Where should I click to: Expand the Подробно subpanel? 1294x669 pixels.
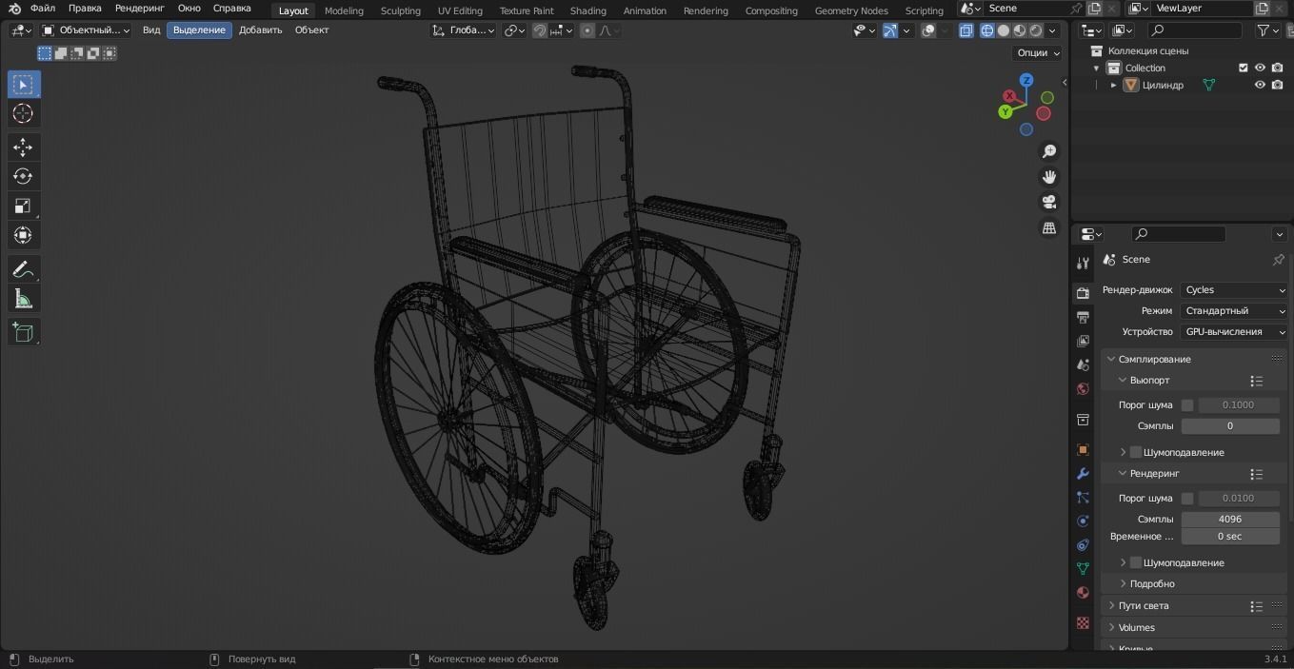(x=1152, y=584)
